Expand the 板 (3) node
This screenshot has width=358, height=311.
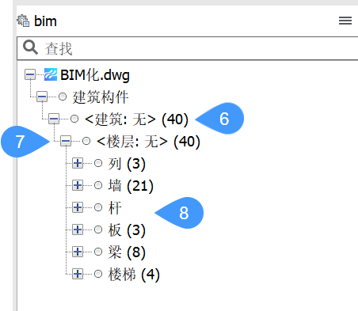click(78, 229)
